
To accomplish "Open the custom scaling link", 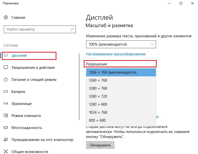I will coord(116,54).
